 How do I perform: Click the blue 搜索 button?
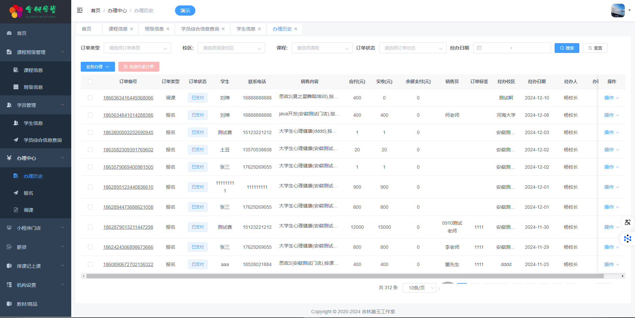[x=567, y=48]
